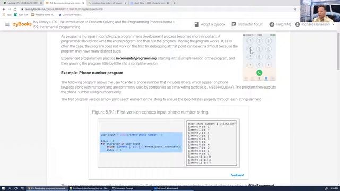Open the Windows Start menu

point(3,188)
